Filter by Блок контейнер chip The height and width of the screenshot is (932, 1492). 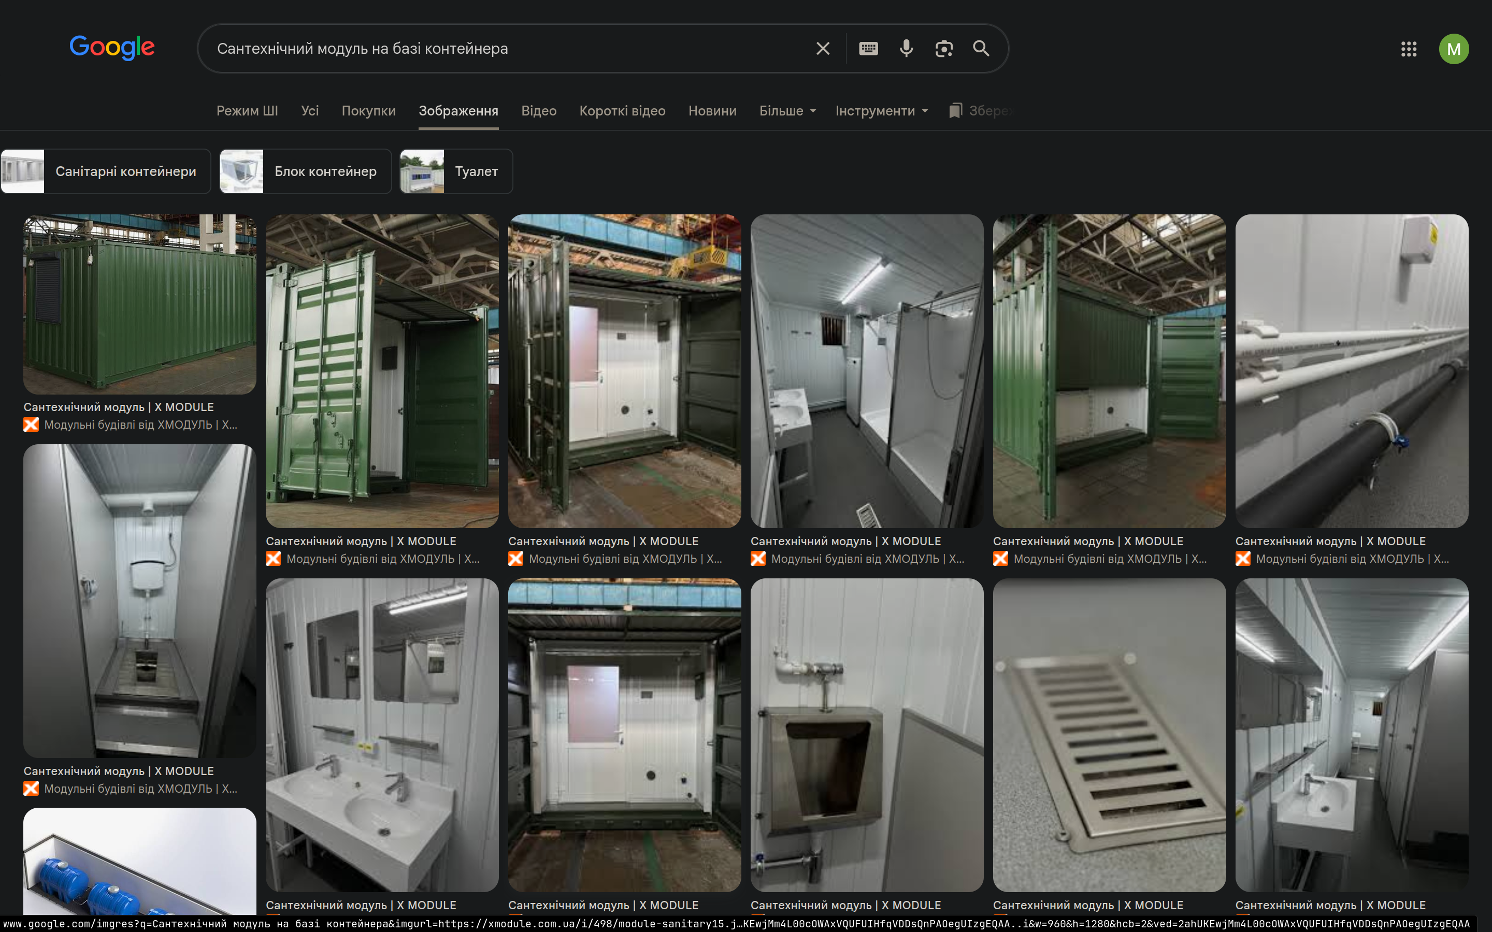pos(306,171)
